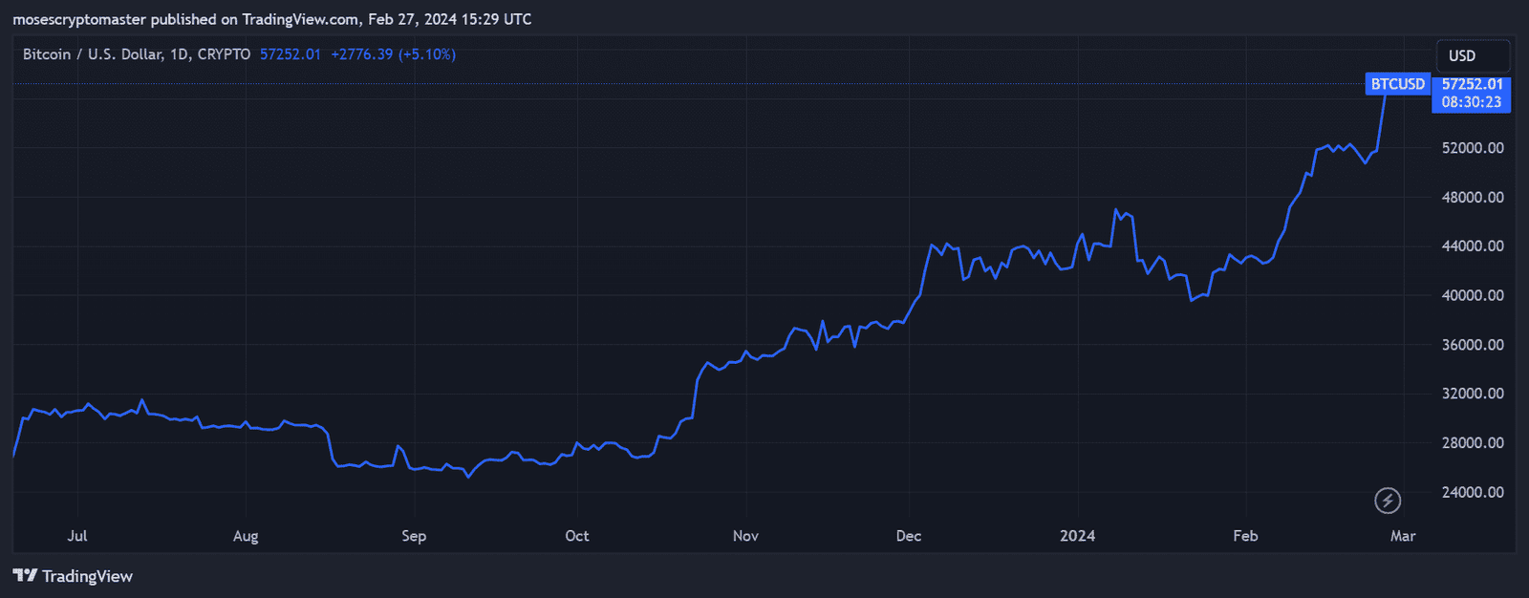Open the USD currency selector
Image resolution: width=1529 pixels, height=598 pixels.
1473,55
